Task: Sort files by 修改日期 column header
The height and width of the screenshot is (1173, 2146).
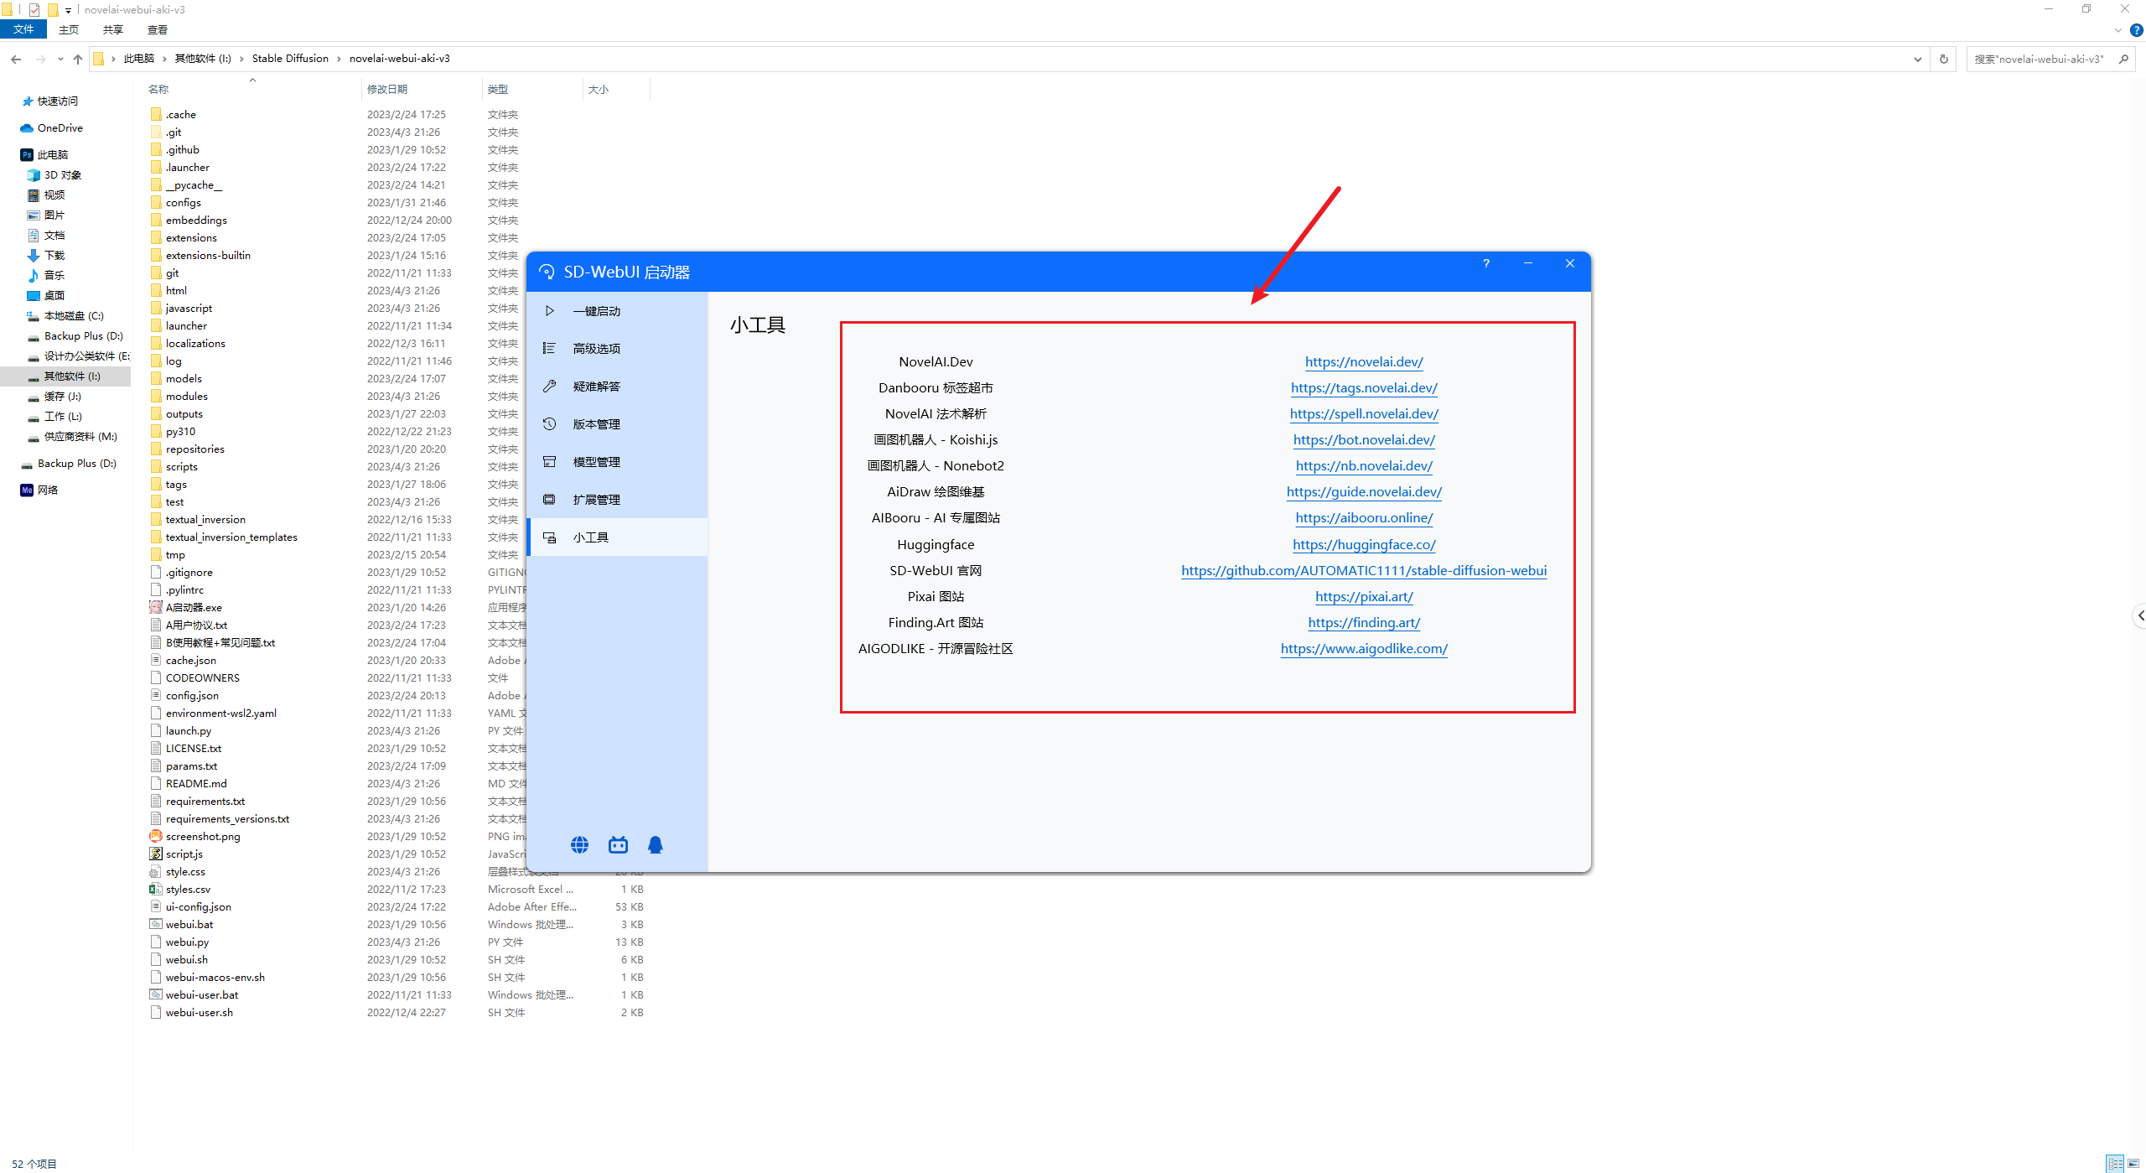Action: point(387,89)
